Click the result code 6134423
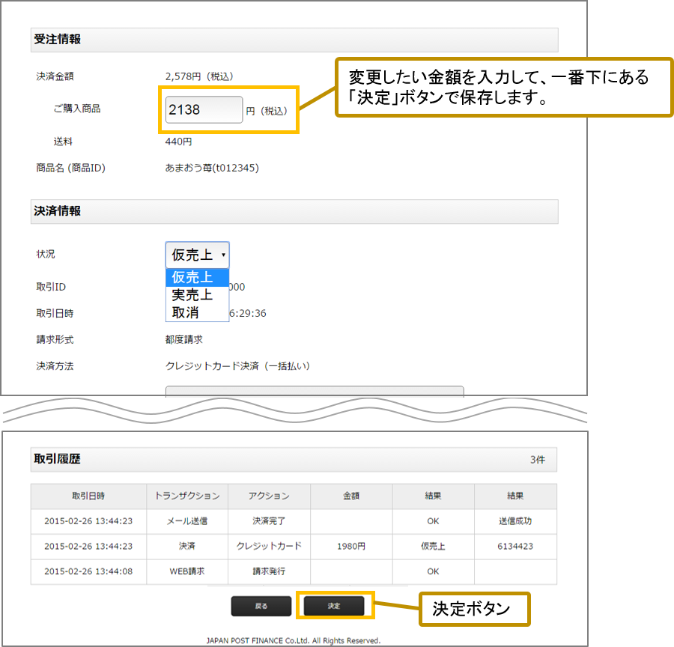Image resolution: width=674 pixels, height=647 pixels. [x=515, y=547]
